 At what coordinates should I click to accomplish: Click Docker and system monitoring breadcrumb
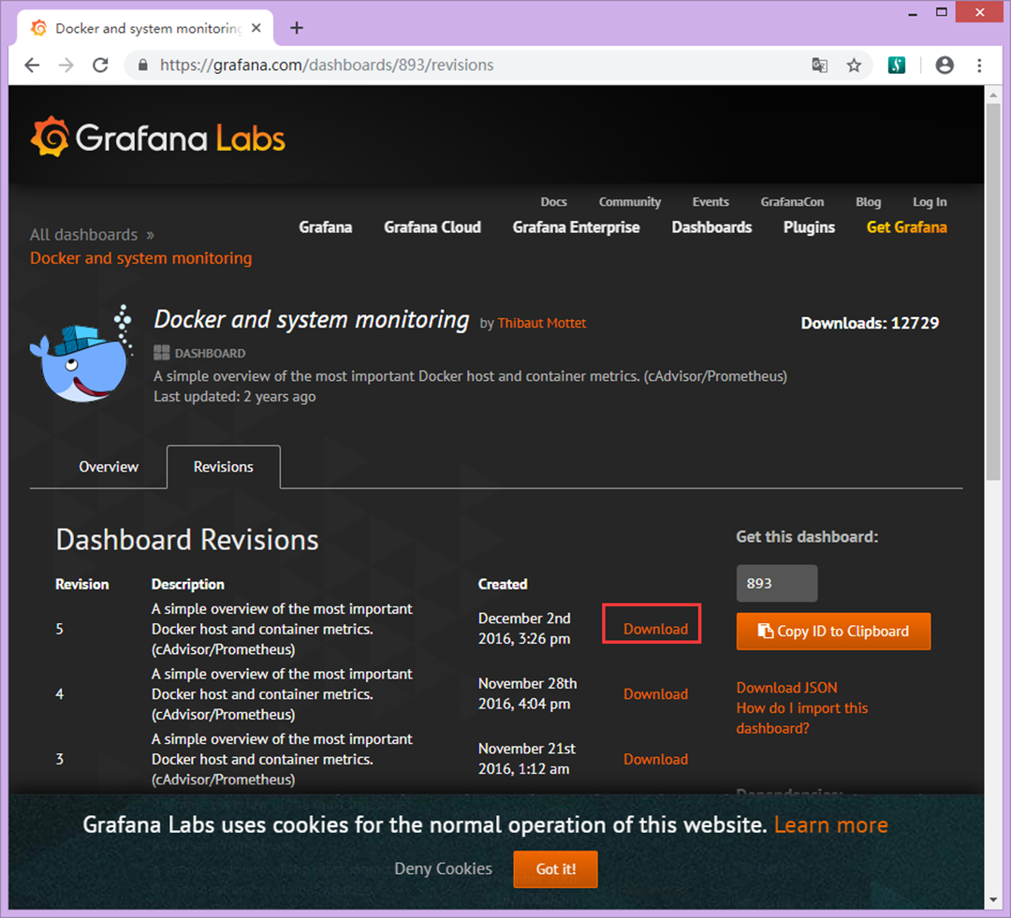(x=141, y=258)
